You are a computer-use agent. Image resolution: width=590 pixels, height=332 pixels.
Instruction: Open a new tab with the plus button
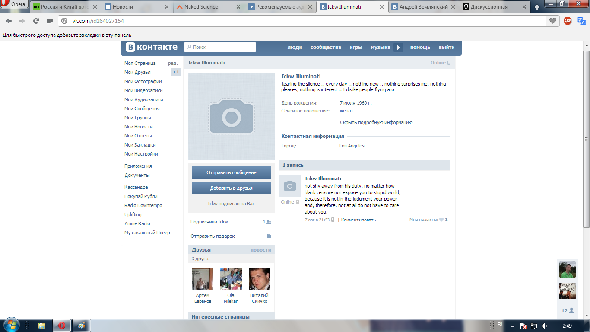537,7
